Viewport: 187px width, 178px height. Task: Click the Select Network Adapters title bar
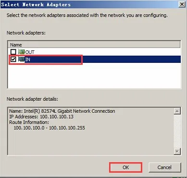90,4
